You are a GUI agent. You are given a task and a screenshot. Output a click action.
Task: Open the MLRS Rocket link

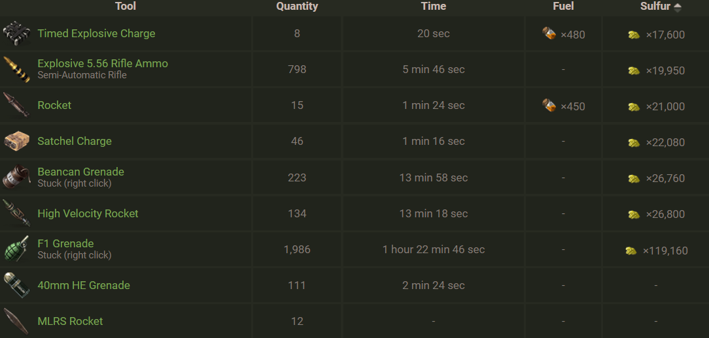pyautogui.click(x=70, y=321)
